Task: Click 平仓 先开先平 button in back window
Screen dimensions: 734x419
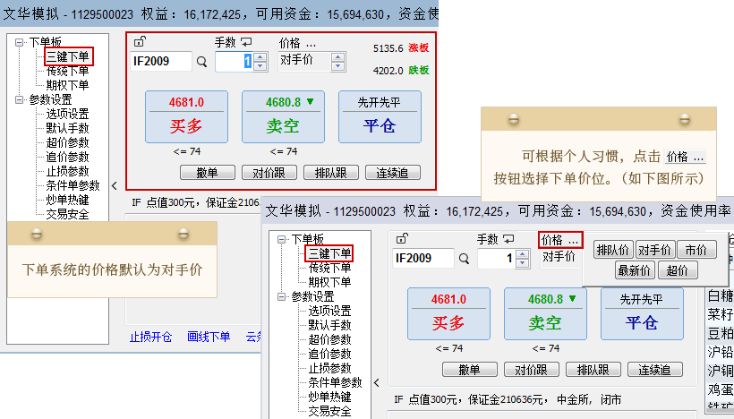Action: click(380, 117)
